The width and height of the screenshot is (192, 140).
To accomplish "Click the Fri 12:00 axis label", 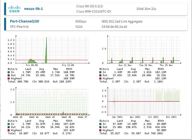I will (x=68, y=65).
